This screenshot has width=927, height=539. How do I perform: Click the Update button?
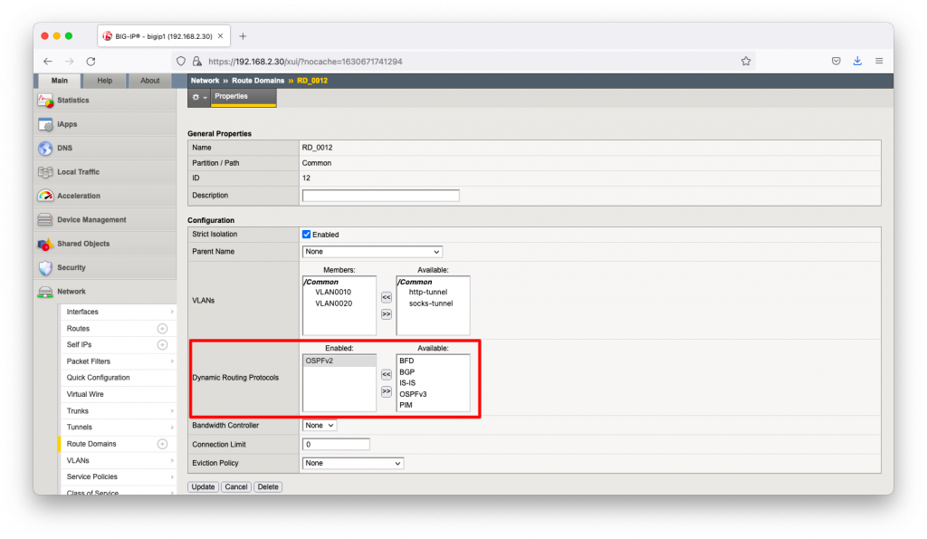point(204,487)
